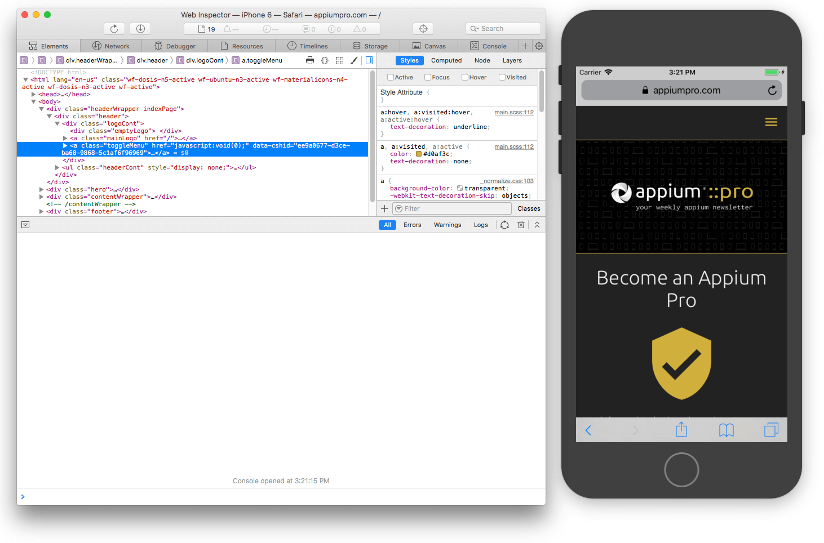Screen dimensions: 824x543
Task: Click the console prompt input line
Action: [x=281, y=497]
